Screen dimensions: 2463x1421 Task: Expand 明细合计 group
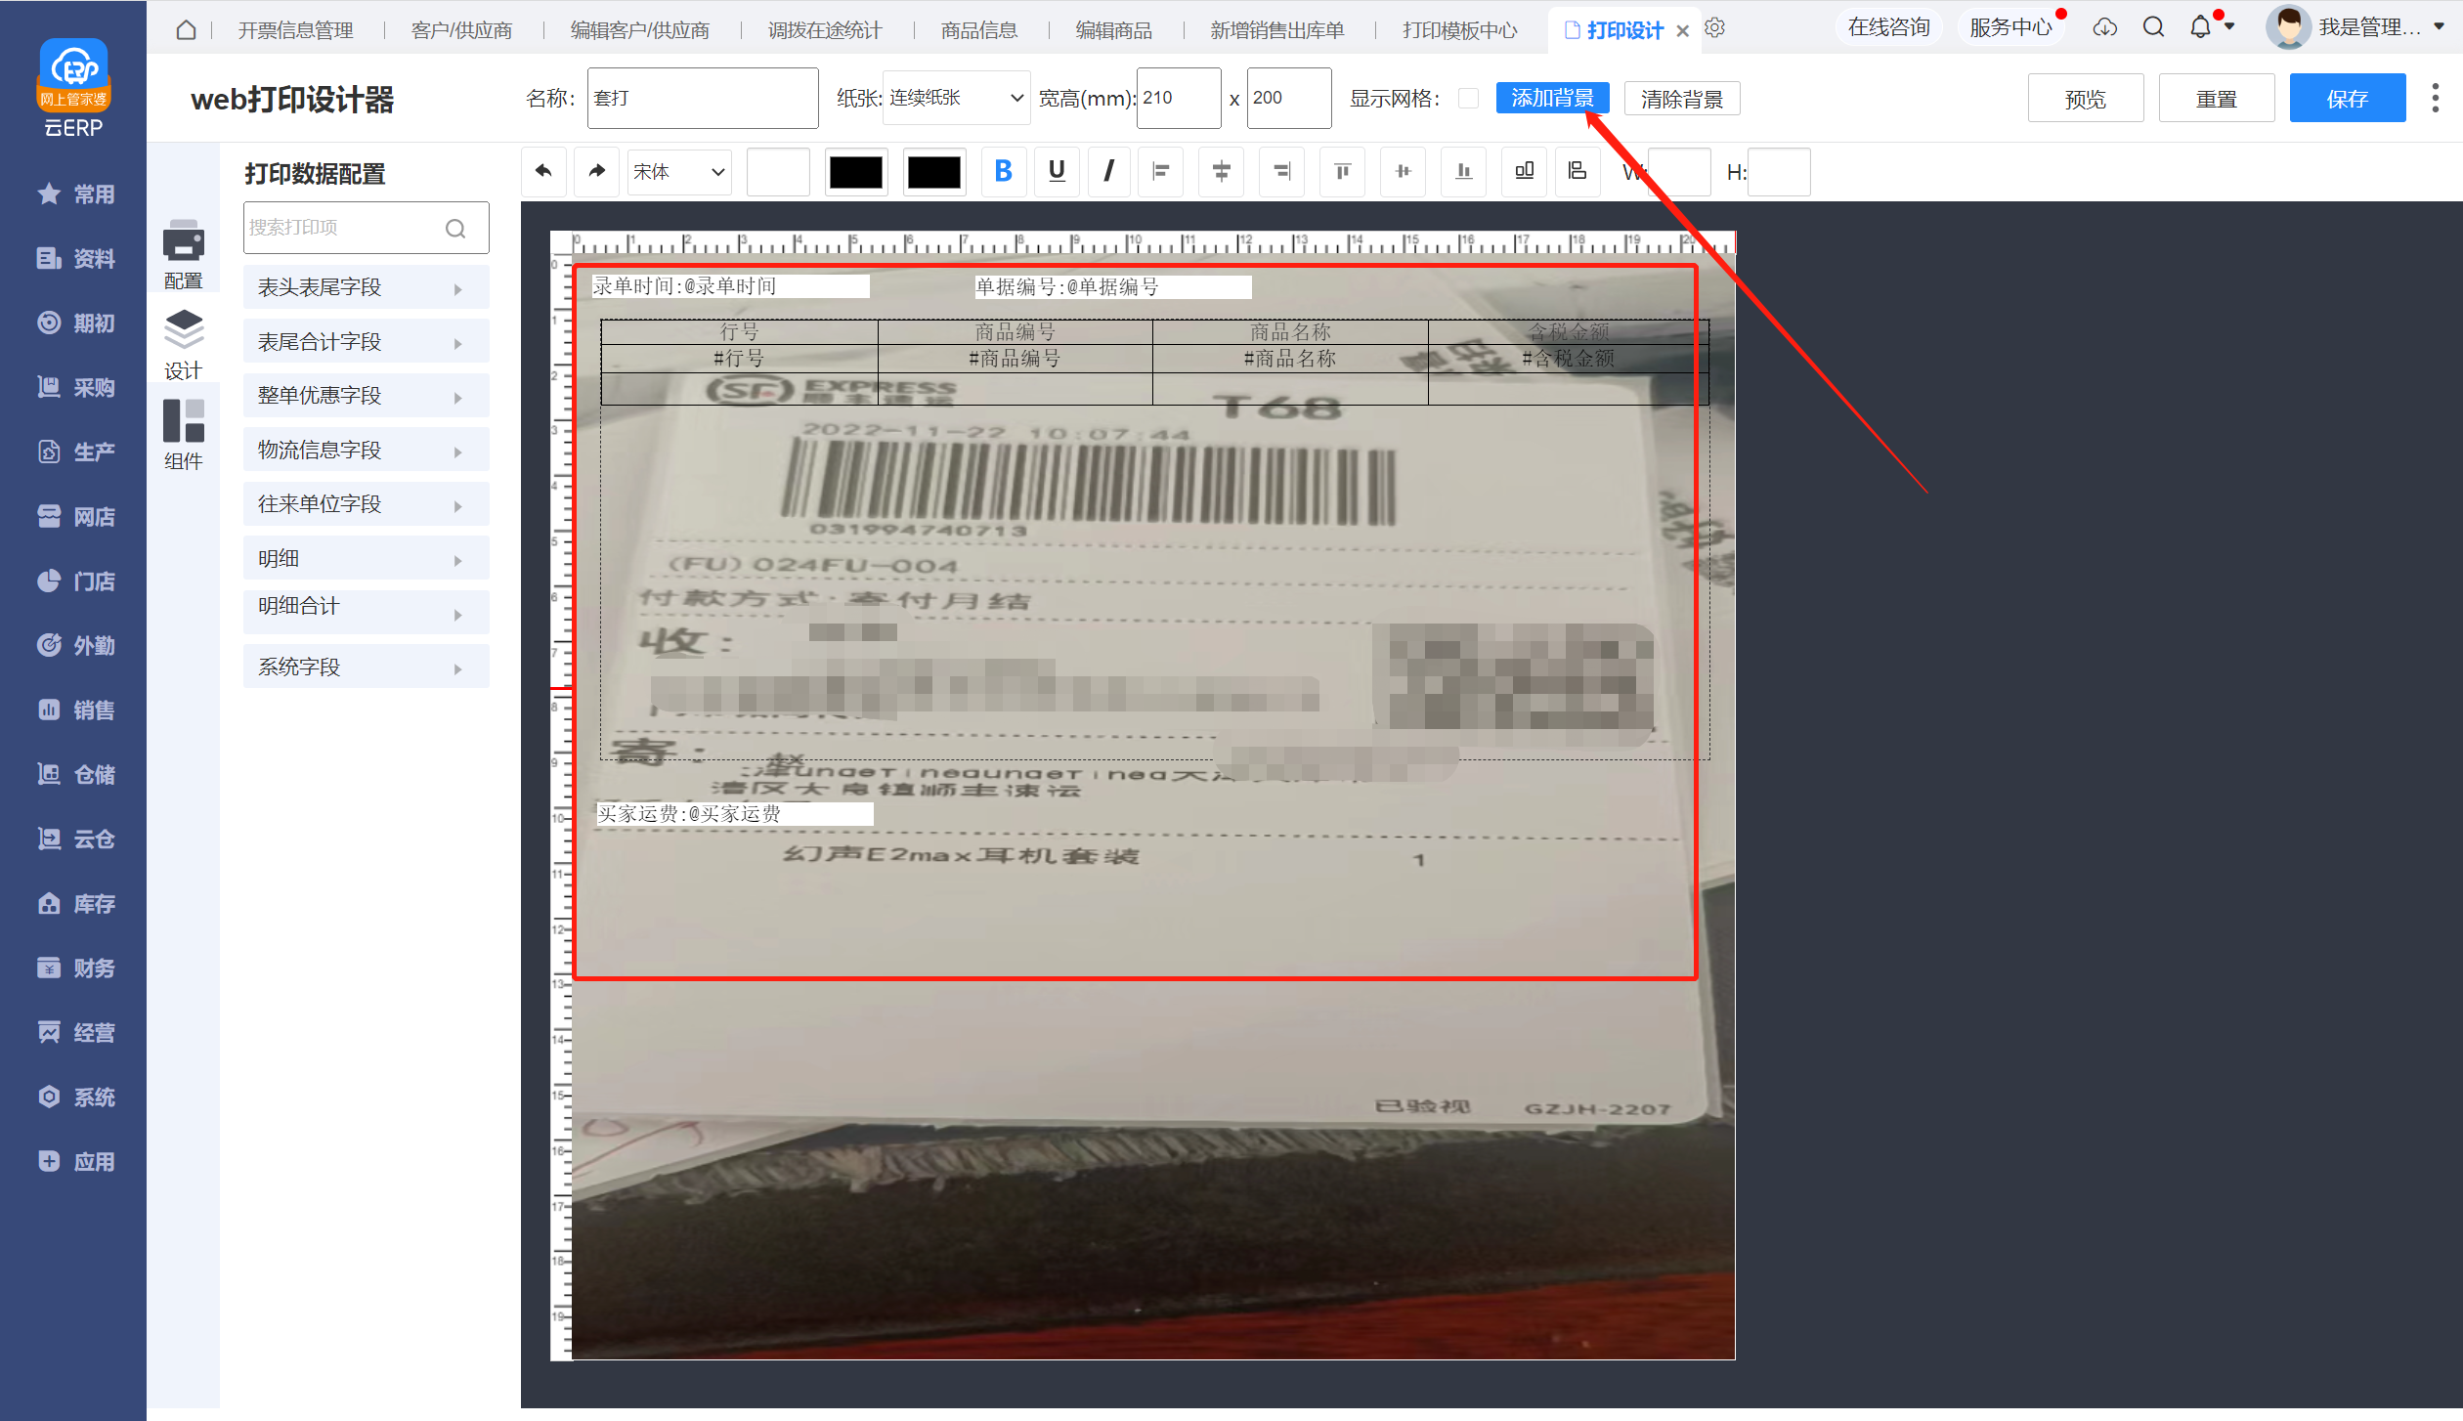point(366,613)
